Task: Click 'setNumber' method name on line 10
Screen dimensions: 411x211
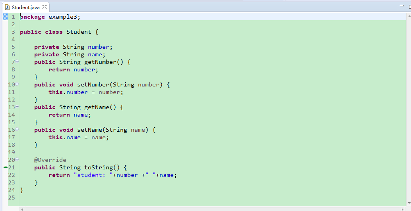Action: click(x=93, y=85)
